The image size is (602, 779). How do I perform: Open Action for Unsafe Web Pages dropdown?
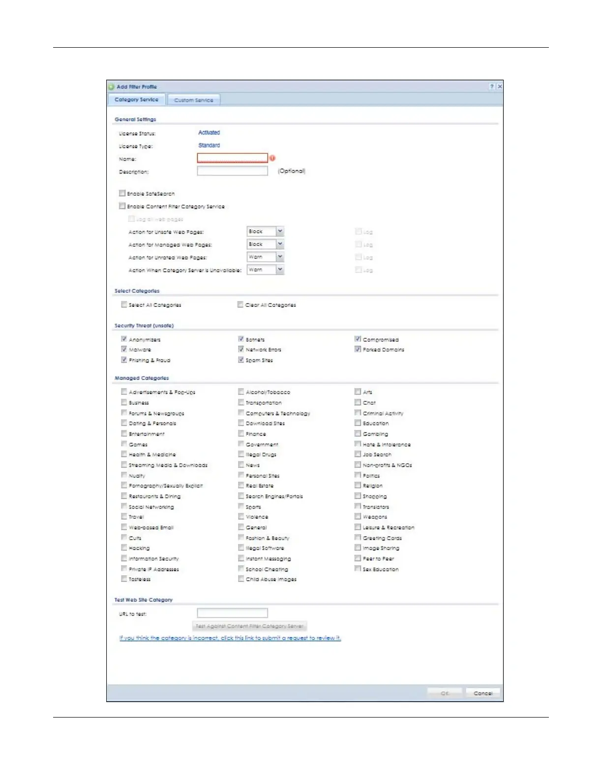280,231
